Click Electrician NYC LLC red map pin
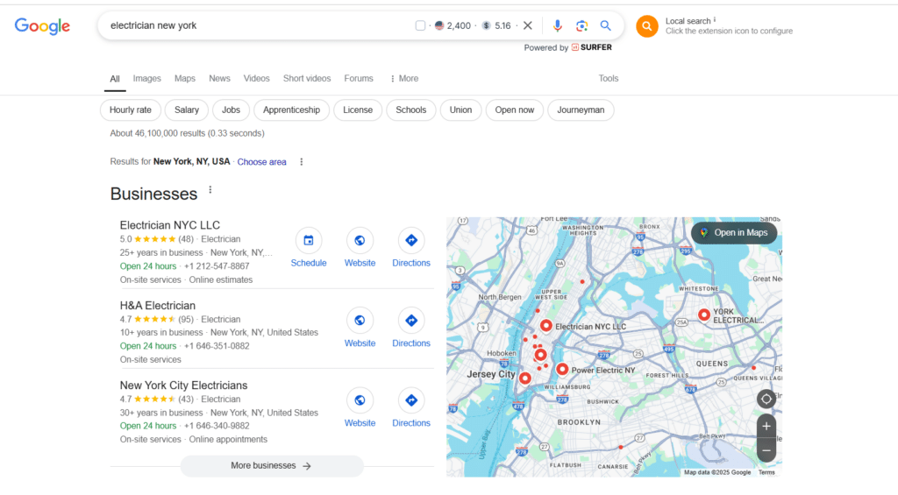The height and width of the screenshot is (495, 898). click(x=546, y=326)
